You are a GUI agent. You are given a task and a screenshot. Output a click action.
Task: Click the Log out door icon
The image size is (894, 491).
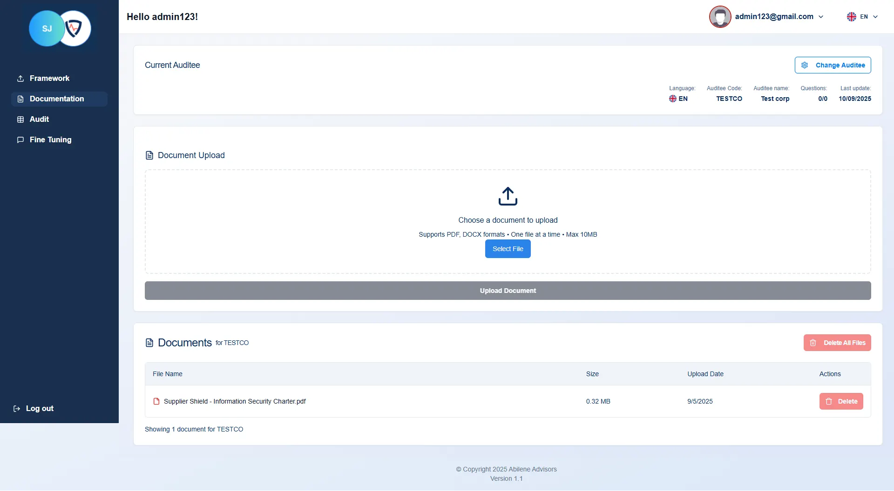(x=17, y=409)
